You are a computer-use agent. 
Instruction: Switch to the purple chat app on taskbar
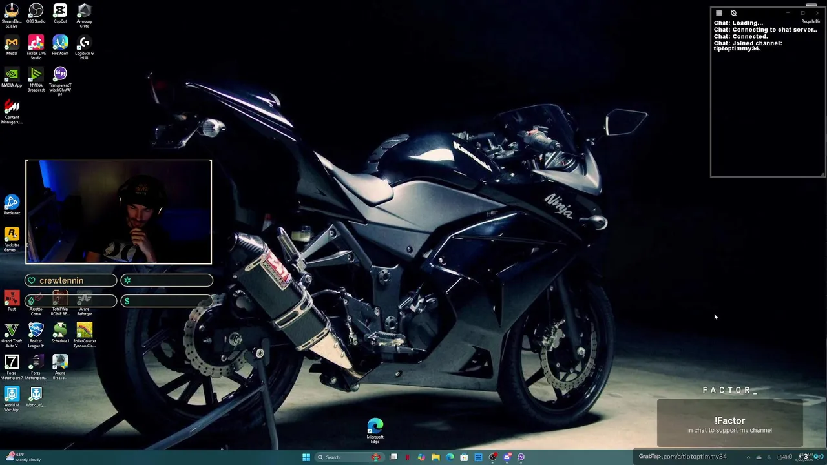point(521,457)
